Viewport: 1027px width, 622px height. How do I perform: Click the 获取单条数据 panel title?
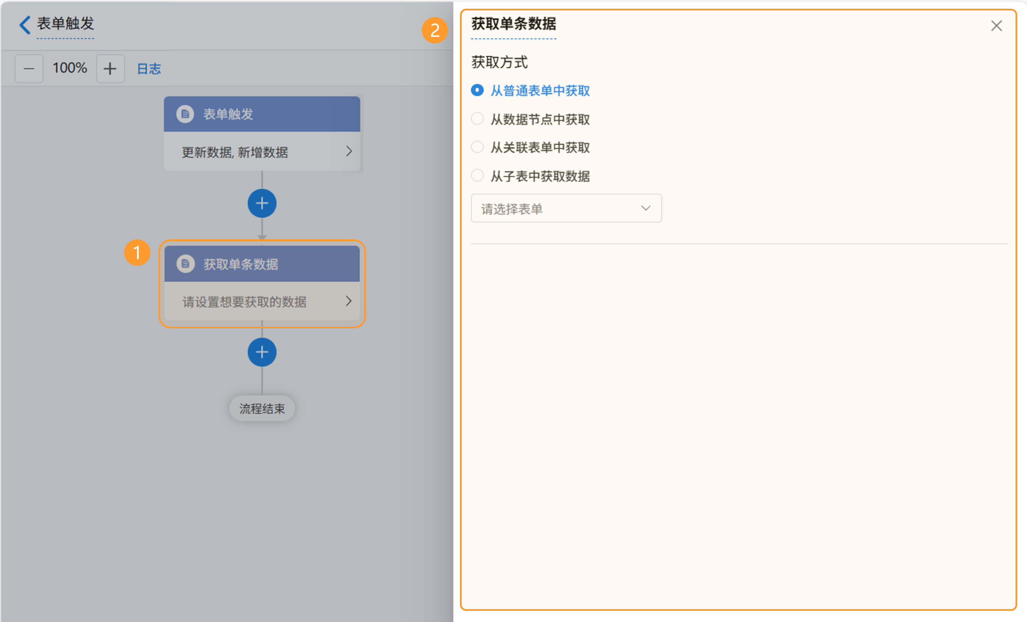513,24
